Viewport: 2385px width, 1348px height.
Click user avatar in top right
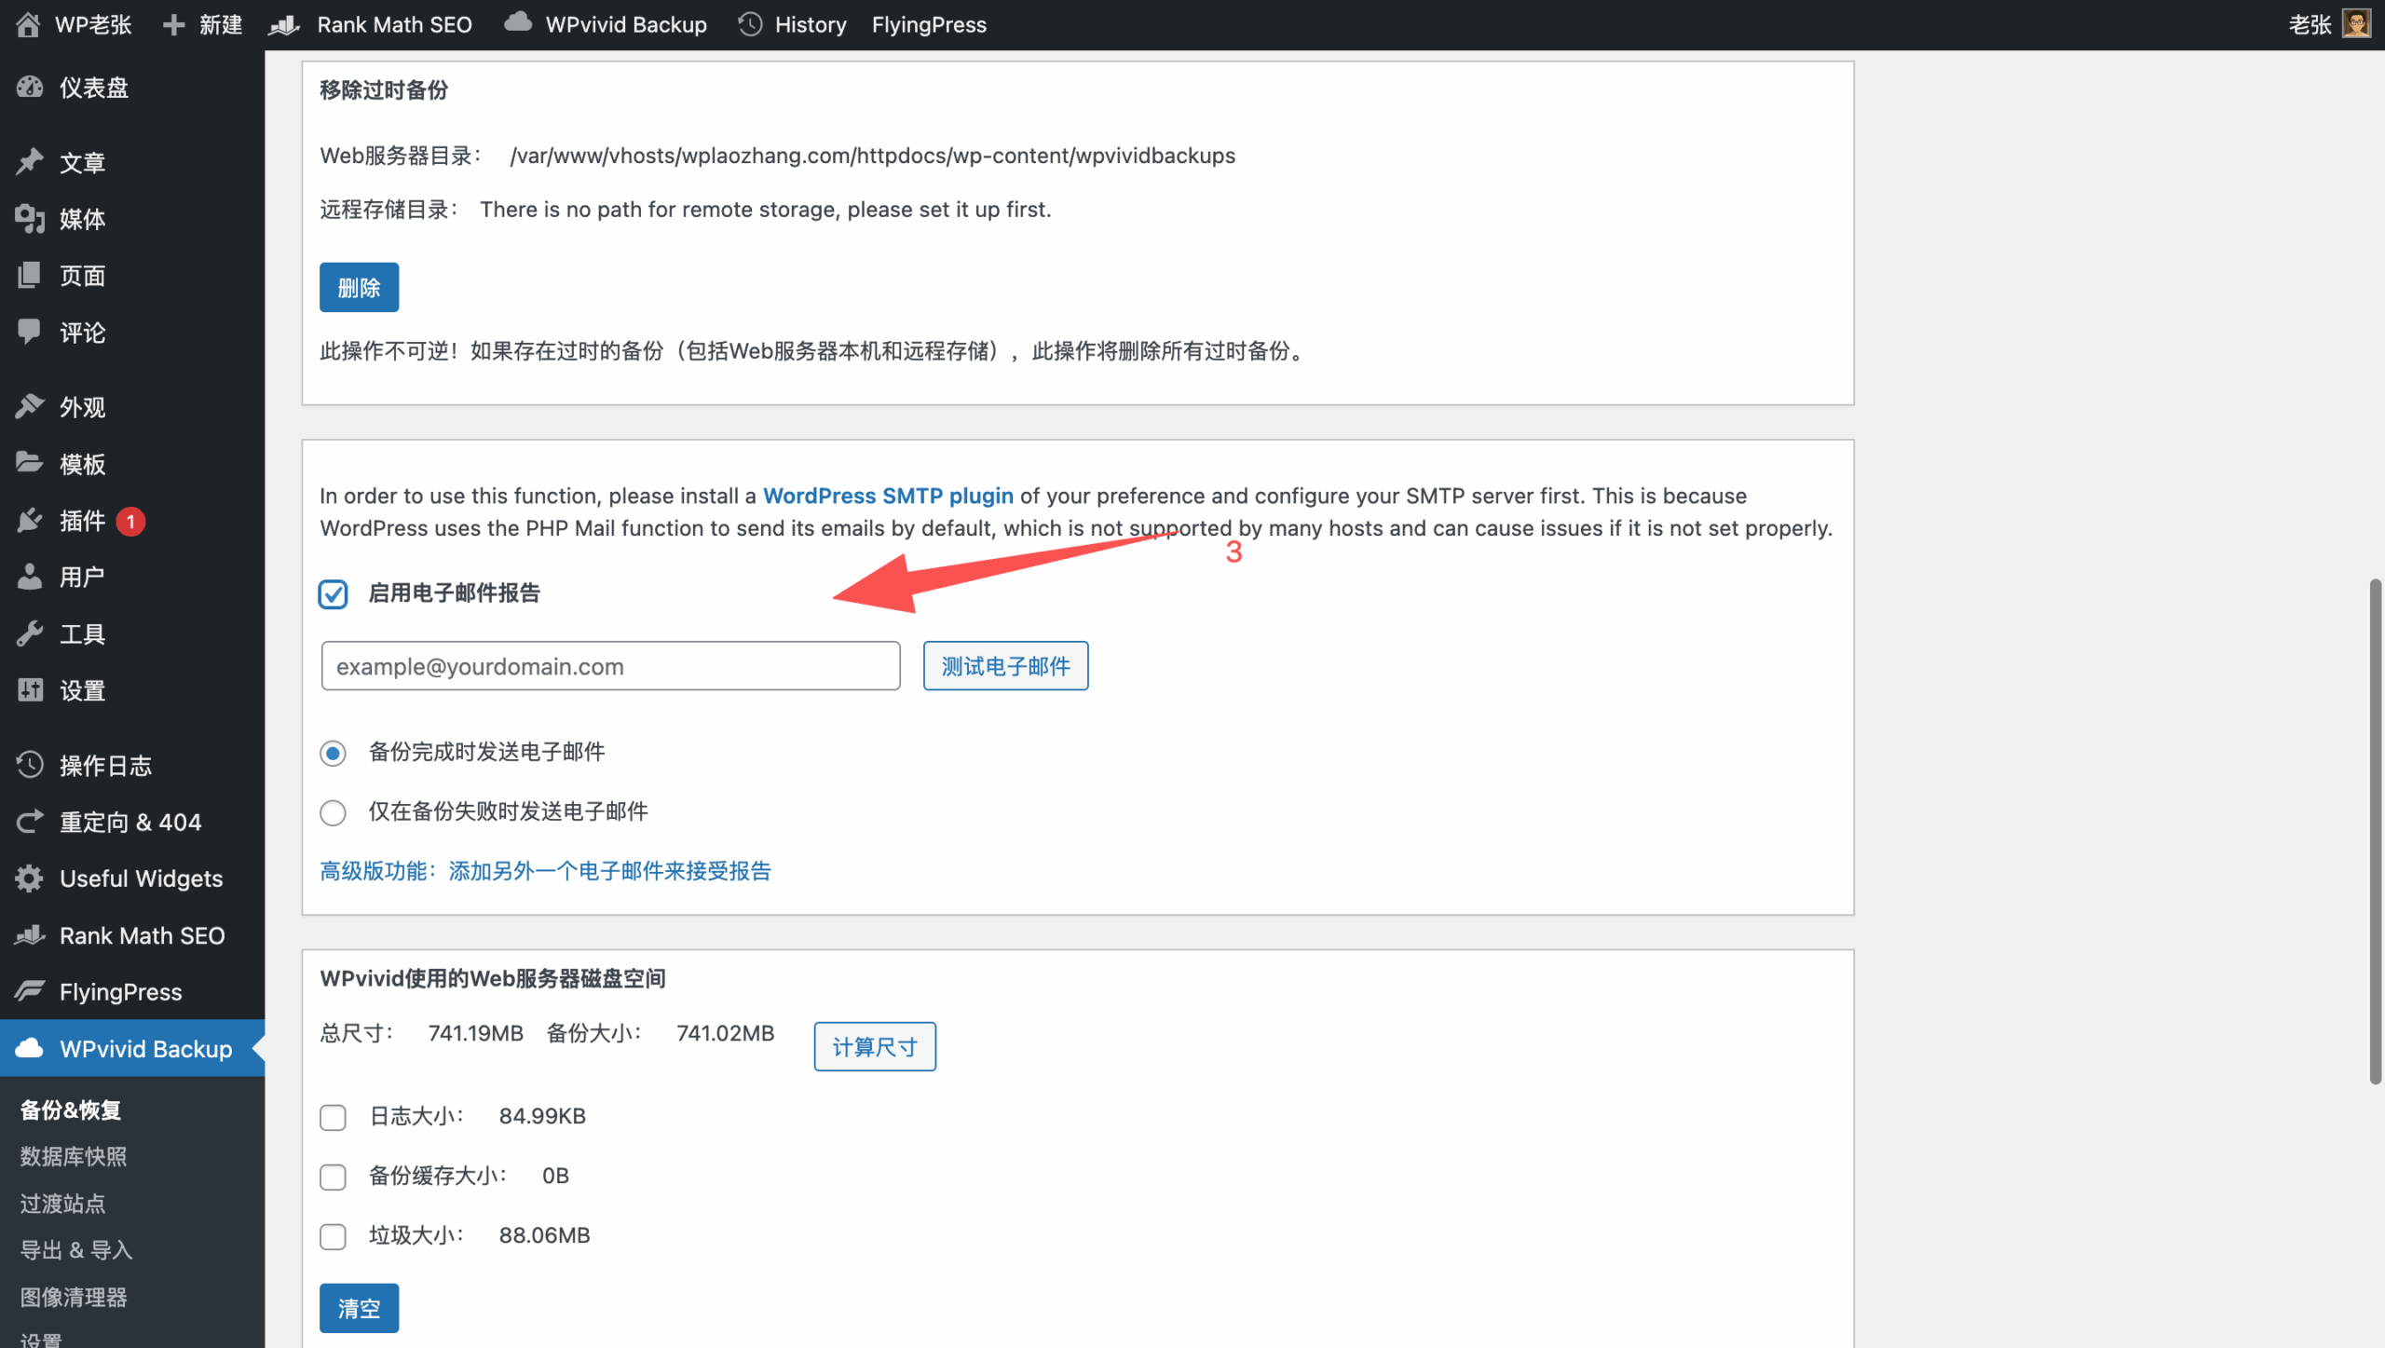pyautogui.click(x=2356, y=24)
